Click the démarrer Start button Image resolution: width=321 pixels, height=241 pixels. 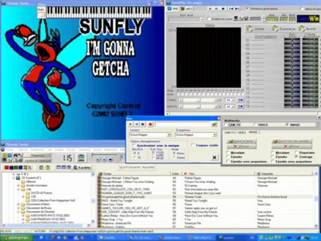pos(17,238)
